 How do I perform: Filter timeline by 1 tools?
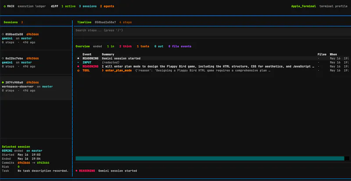click(x=143, y=47)
